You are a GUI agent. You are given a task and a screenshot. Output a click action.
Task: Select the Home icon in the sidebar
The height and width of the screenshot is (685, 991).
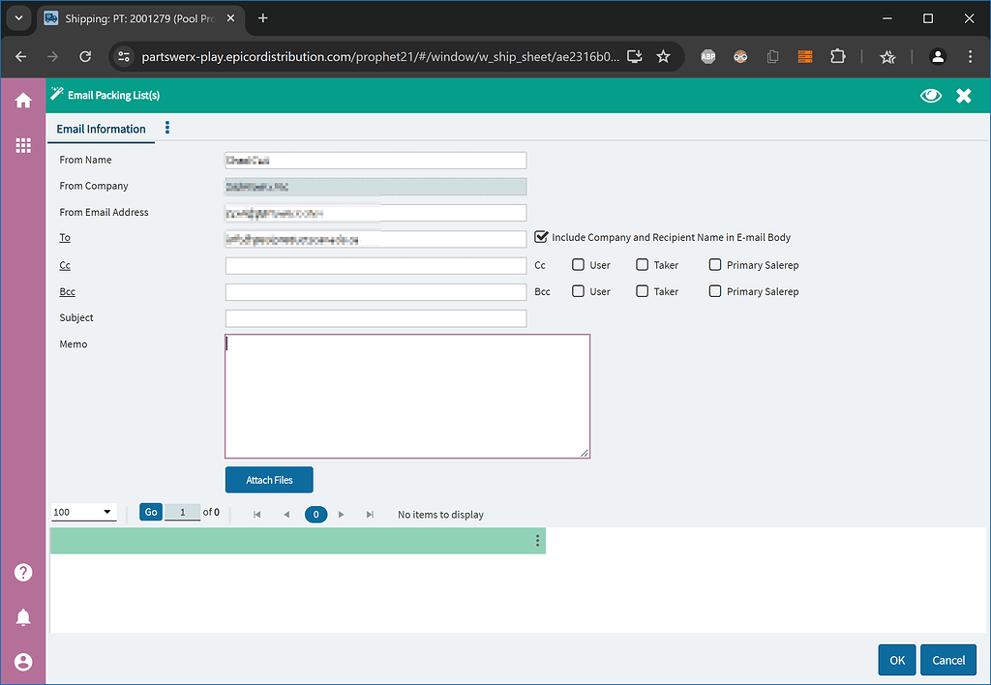[22, 100]
